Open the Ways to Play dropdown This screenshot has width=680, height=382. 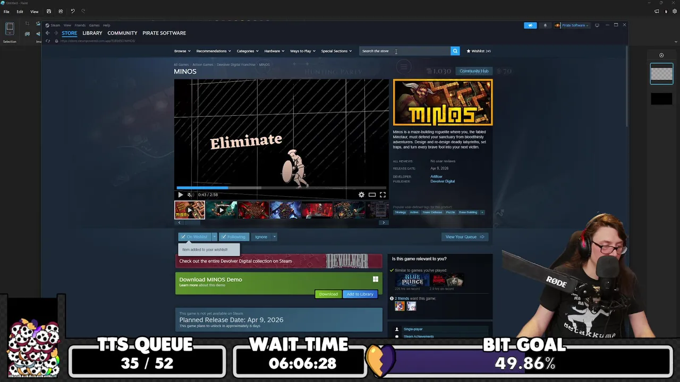[303, 51]
